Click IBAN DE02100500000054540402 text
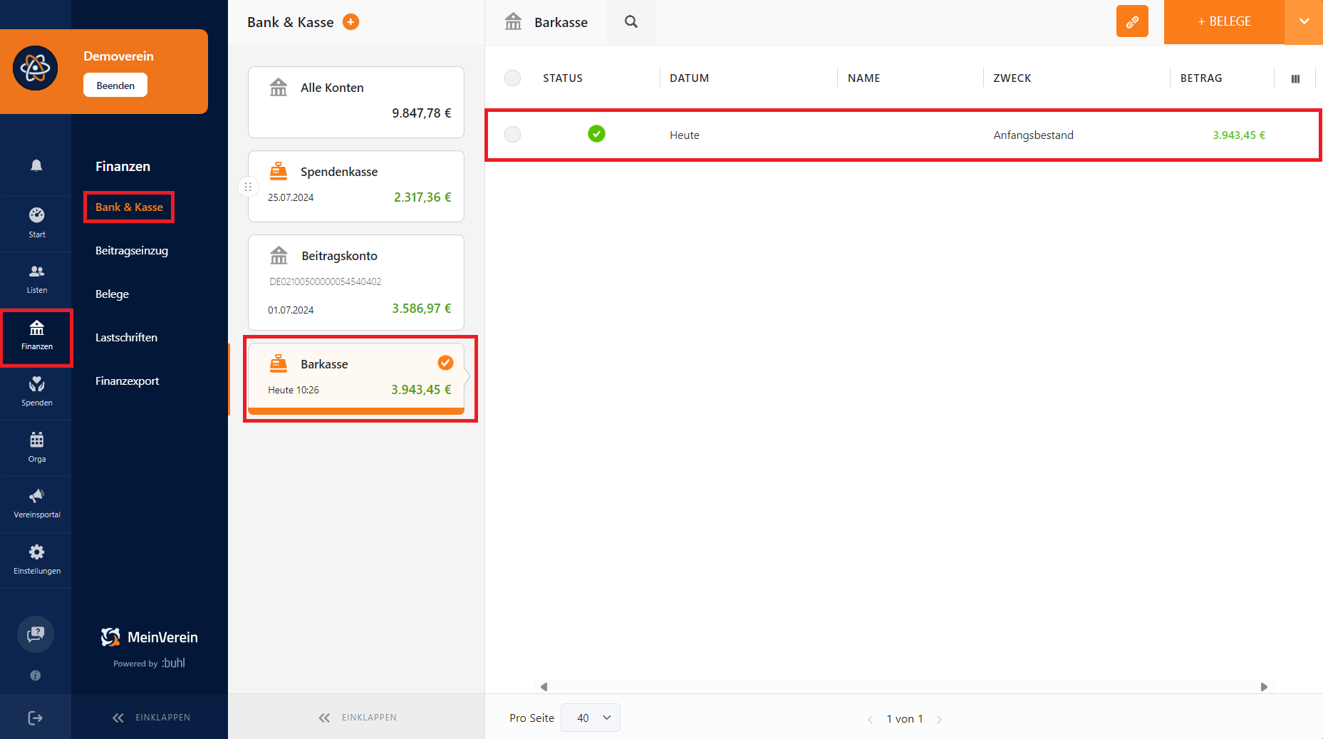 pyautogui.click(x=326, y=281)
